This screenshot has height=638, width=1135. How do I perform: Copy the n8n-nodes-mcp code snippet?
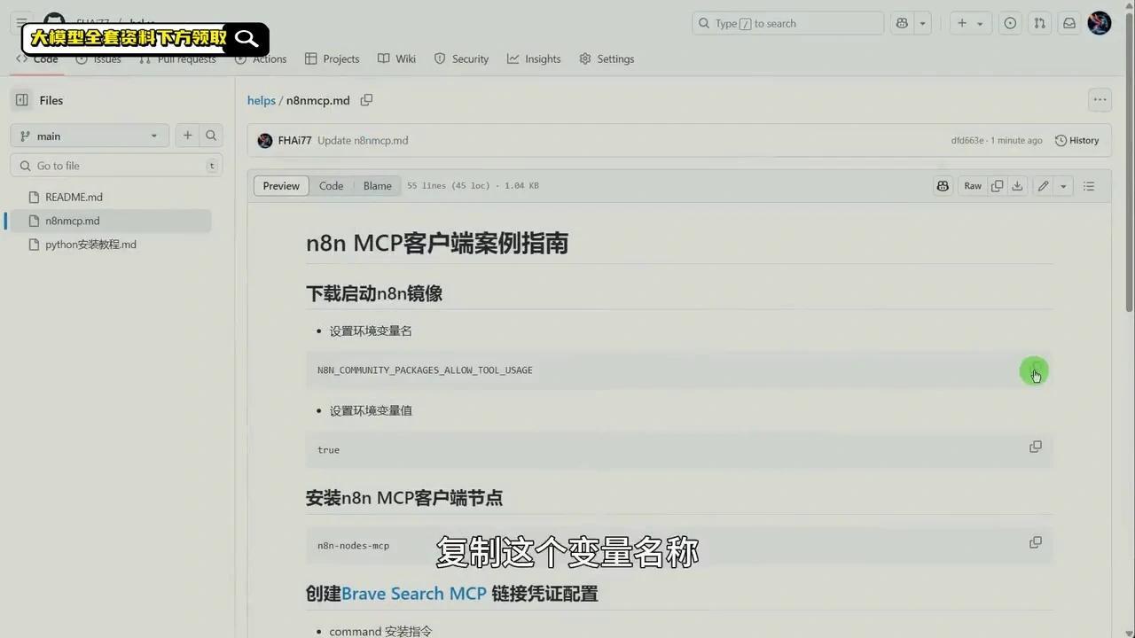tap(1035, 541)
